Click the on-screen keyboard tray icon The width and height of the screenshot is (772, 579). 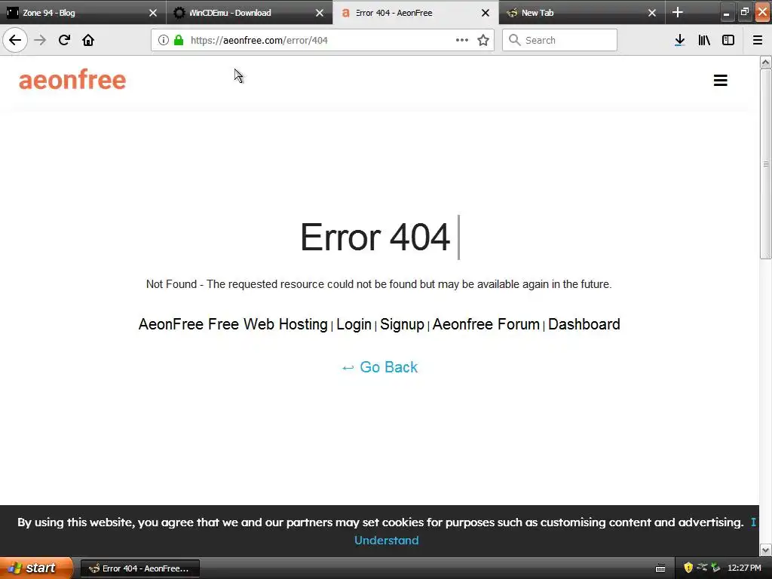click(660, 568)
